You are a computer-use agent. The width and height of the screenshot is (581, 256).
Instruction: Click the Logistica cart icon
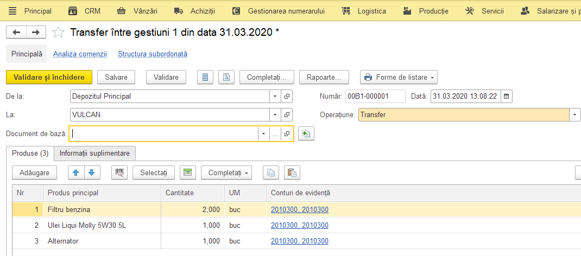tap(346, 11)
